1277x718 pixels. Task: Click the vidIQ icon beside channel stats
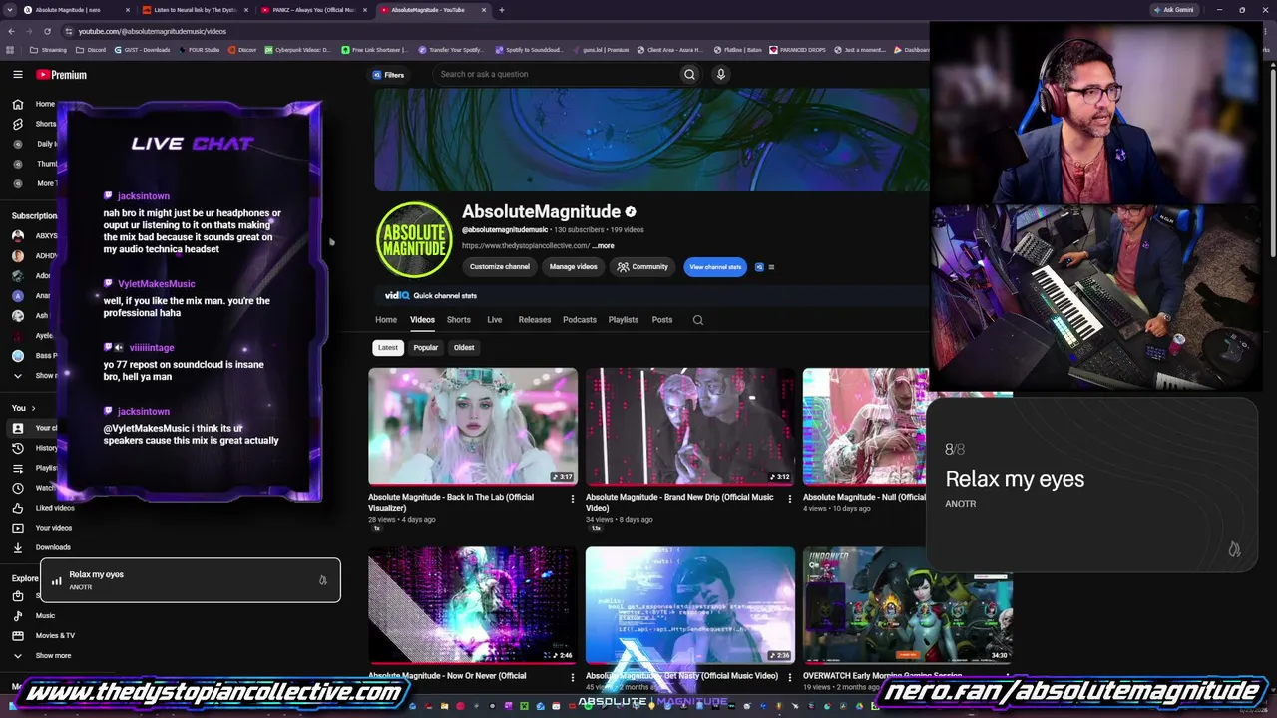point(759,267)
